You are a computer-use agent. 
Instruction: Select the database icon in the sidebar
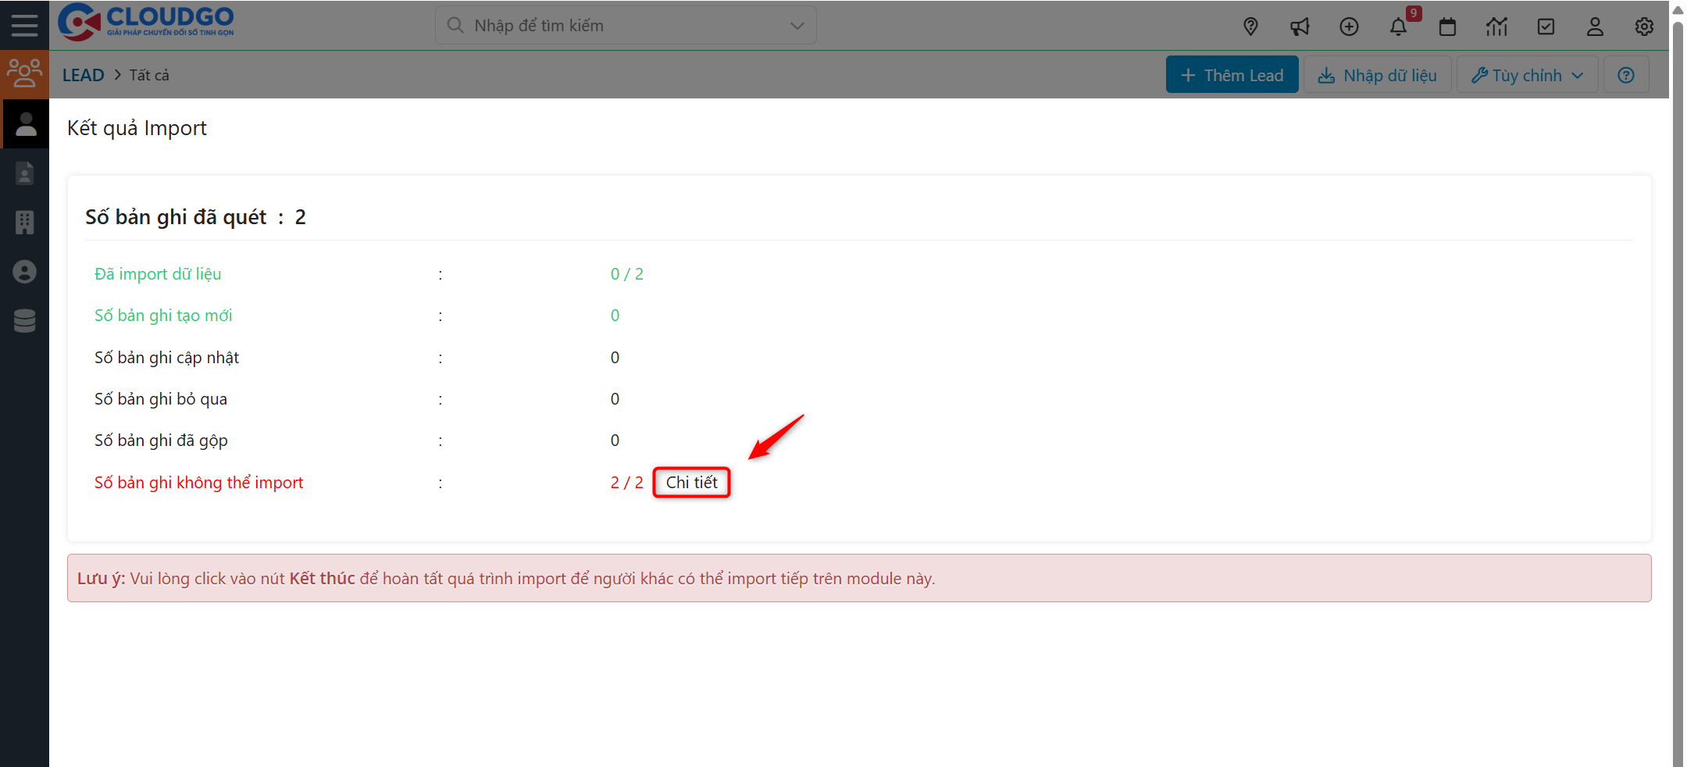(x=24, y=321)
